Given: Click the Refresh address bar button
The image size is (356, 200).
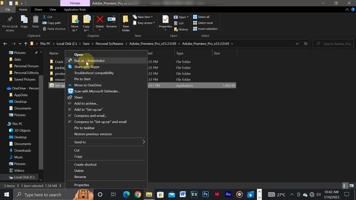Looking at the screenshot, I should (x=306, y=43).
